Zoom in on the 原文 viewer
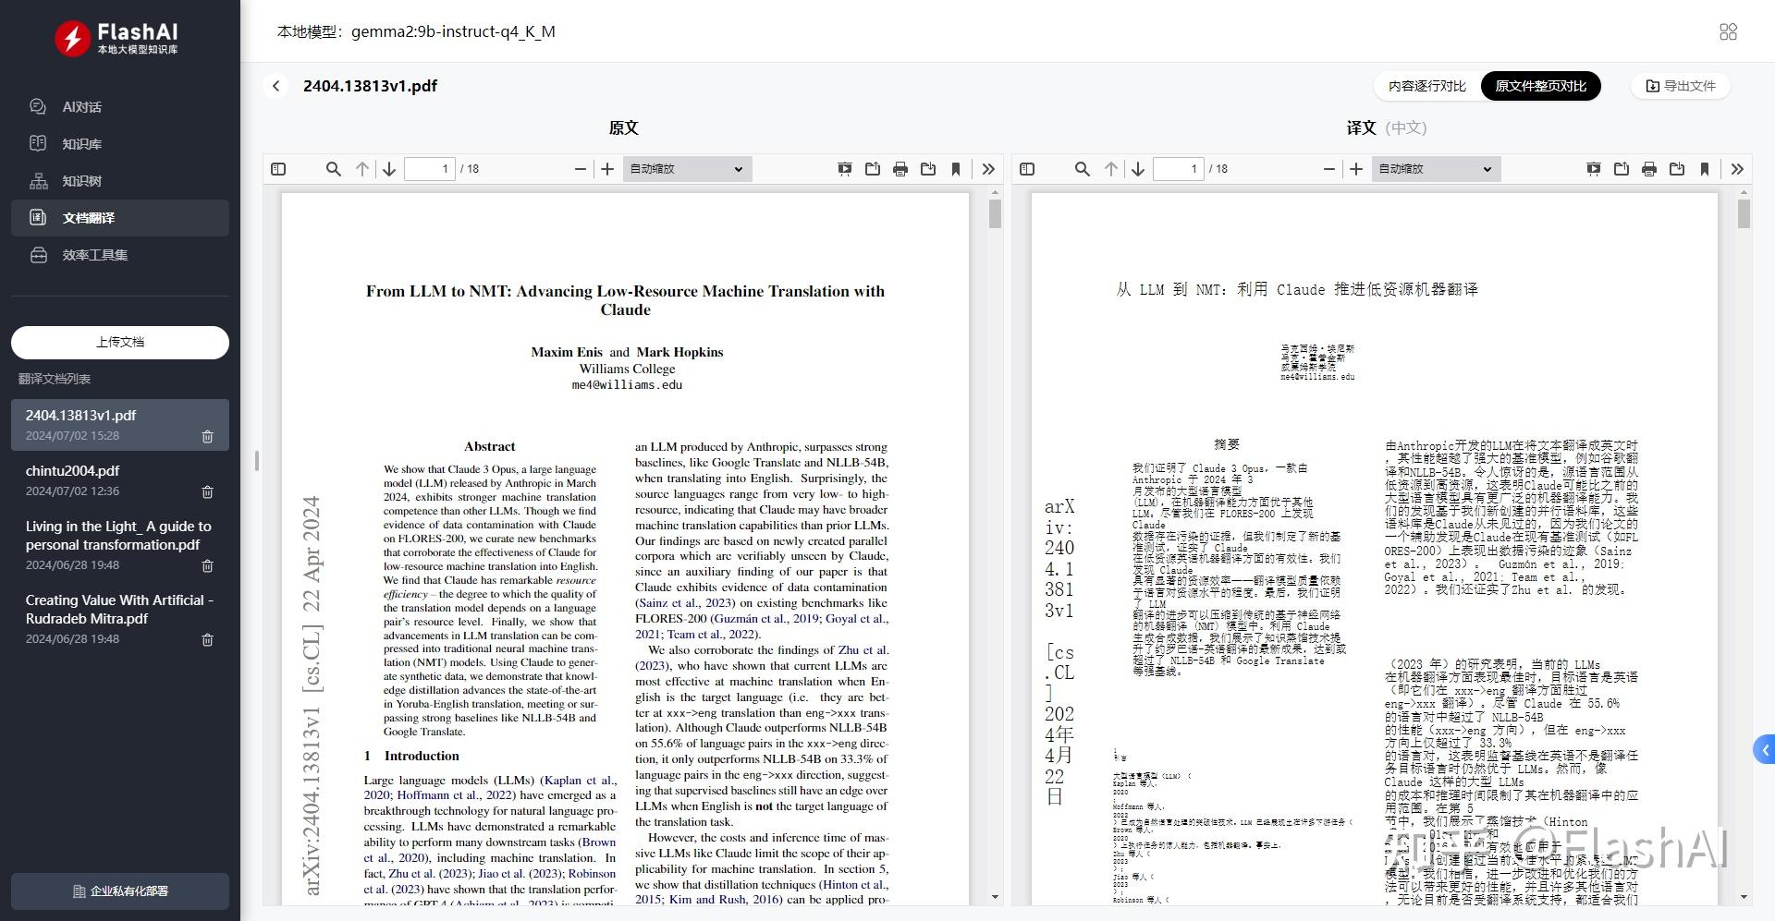Screen dimensions: 1775x921 [607, 169]
